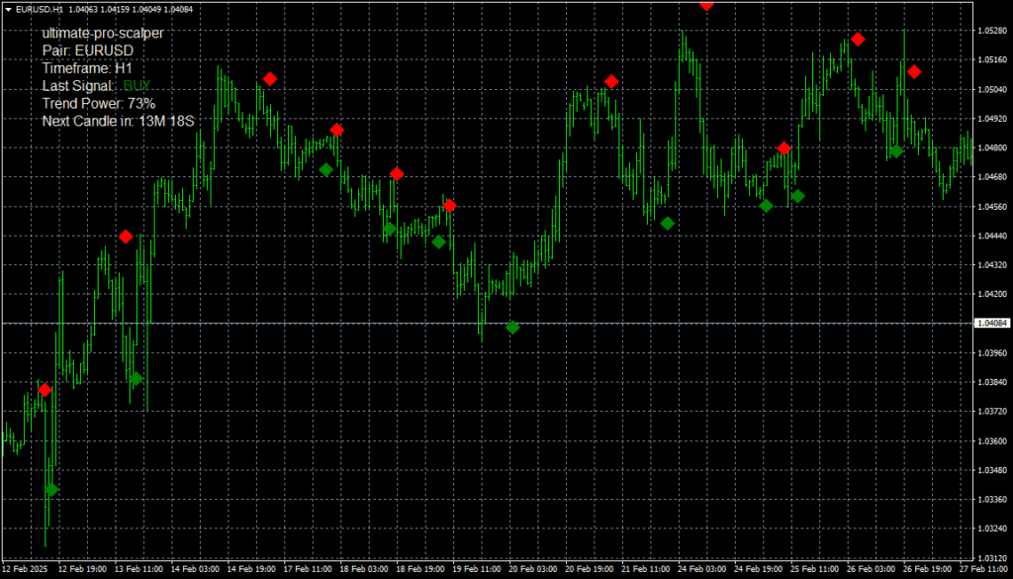The height and width of the screenshot is (579, 1013).
Task: Select the horizontal bid price line
Action: point(297,323)
